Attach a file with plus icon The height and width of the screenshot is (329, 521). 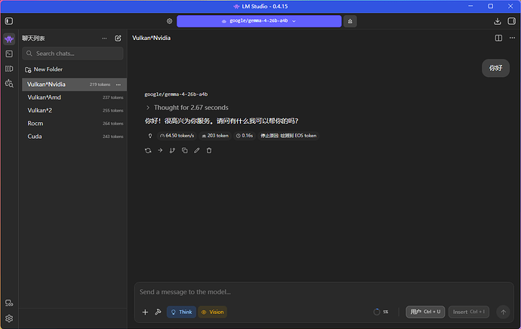145,312
